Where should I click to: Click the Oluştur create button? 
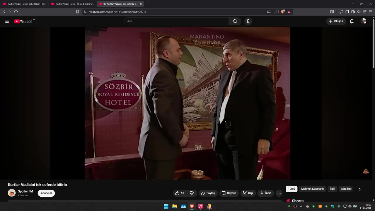coord(336,21)
